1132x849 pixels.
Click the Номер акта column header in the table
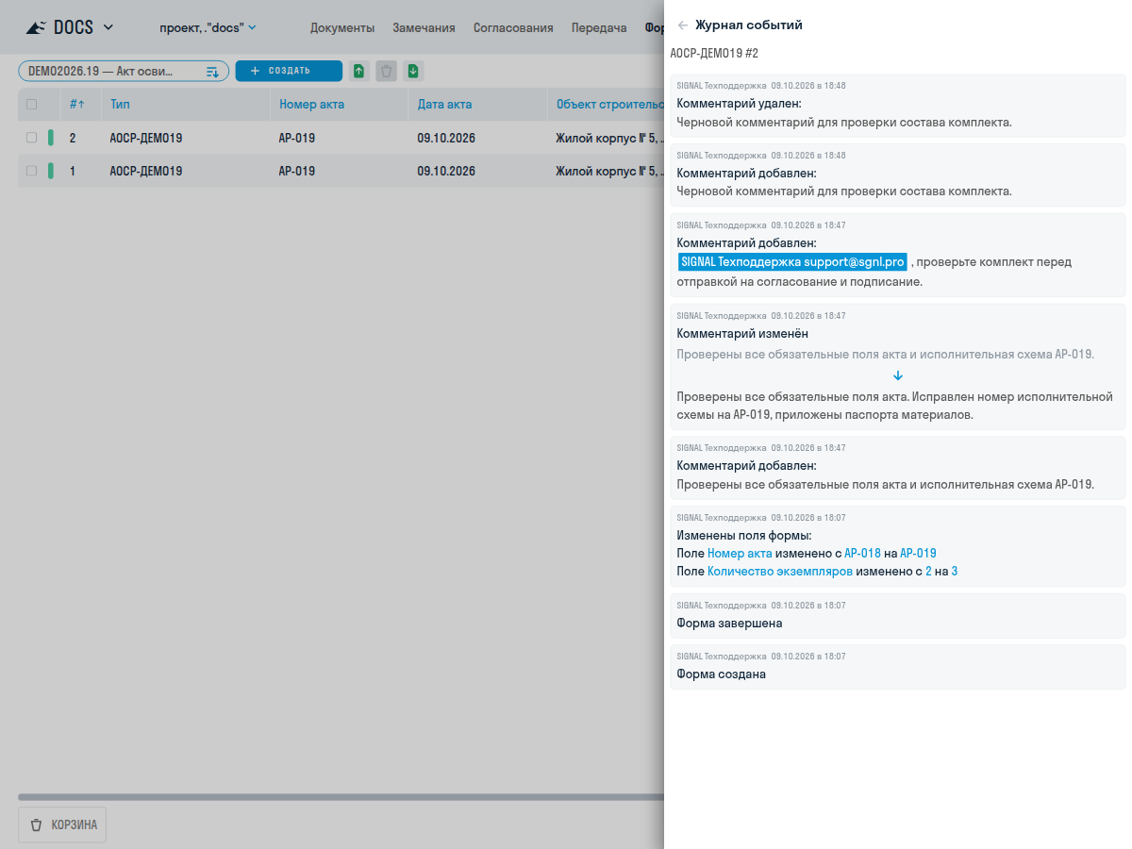(x=311, y=105)
